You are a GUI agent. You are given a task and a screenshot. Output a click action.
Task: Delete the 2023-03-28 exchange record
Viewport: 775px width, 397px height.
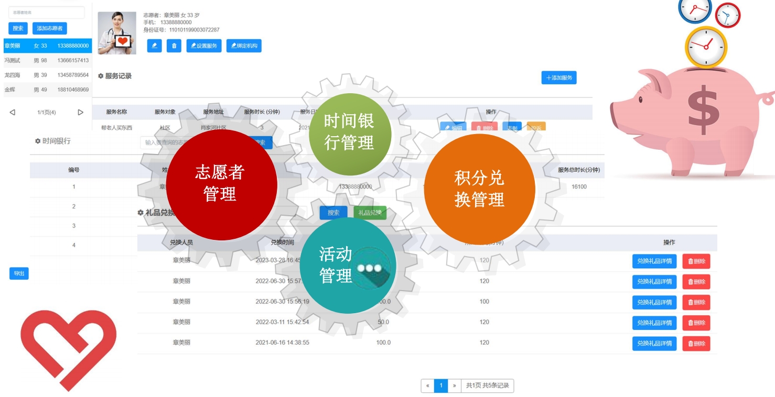(696, 261)
